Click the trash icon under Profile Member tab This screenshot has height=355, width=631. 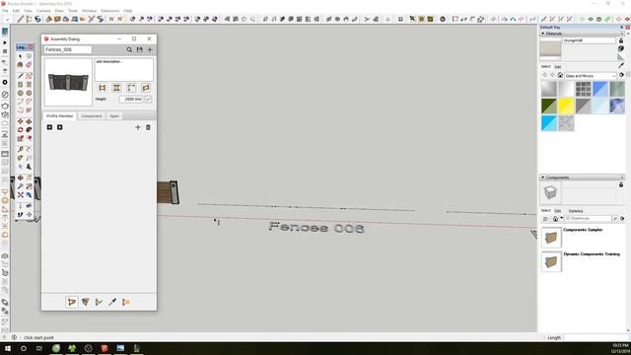click(x=148, y=127)
